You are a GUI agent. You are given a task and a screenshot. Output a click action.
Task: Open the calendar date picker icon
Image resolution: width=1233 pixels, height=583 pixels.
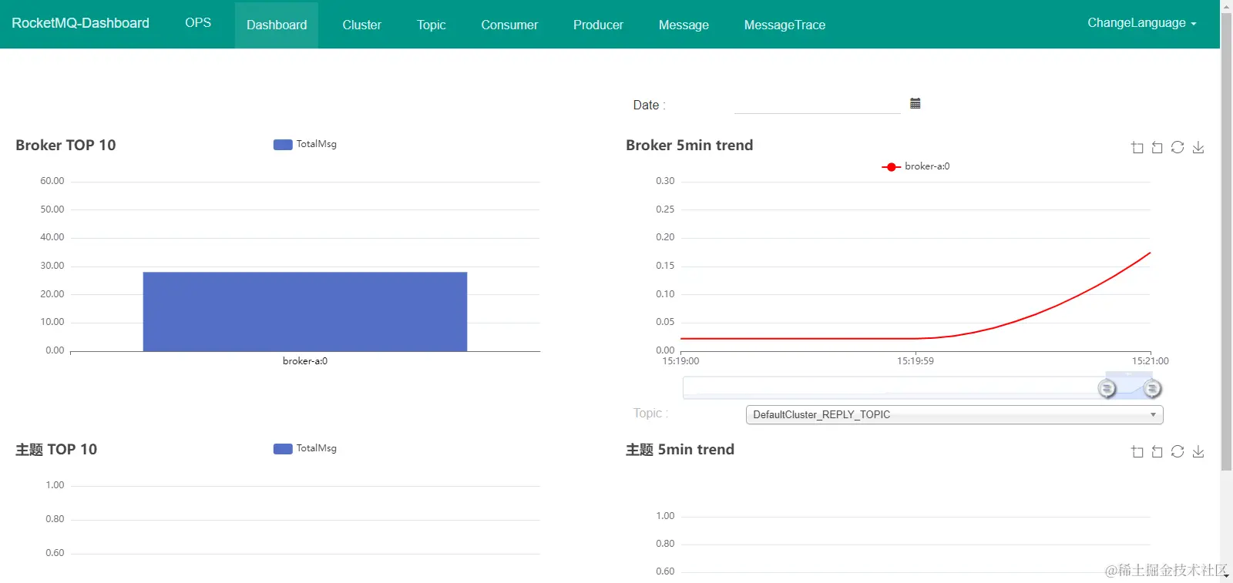pos(916,103)
